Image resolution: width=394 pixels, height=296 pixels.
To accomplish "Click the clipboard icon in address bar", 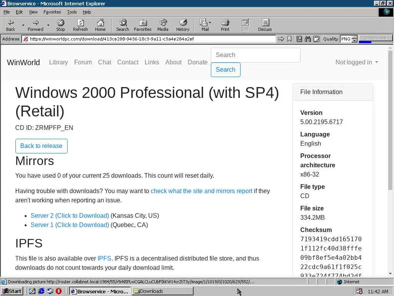I will pyautogui.click(x=316, y=39).
